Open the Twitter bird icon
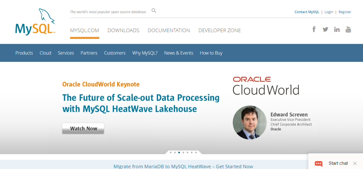This screenshot has height=169, width=363. click(x=325, y=29)
